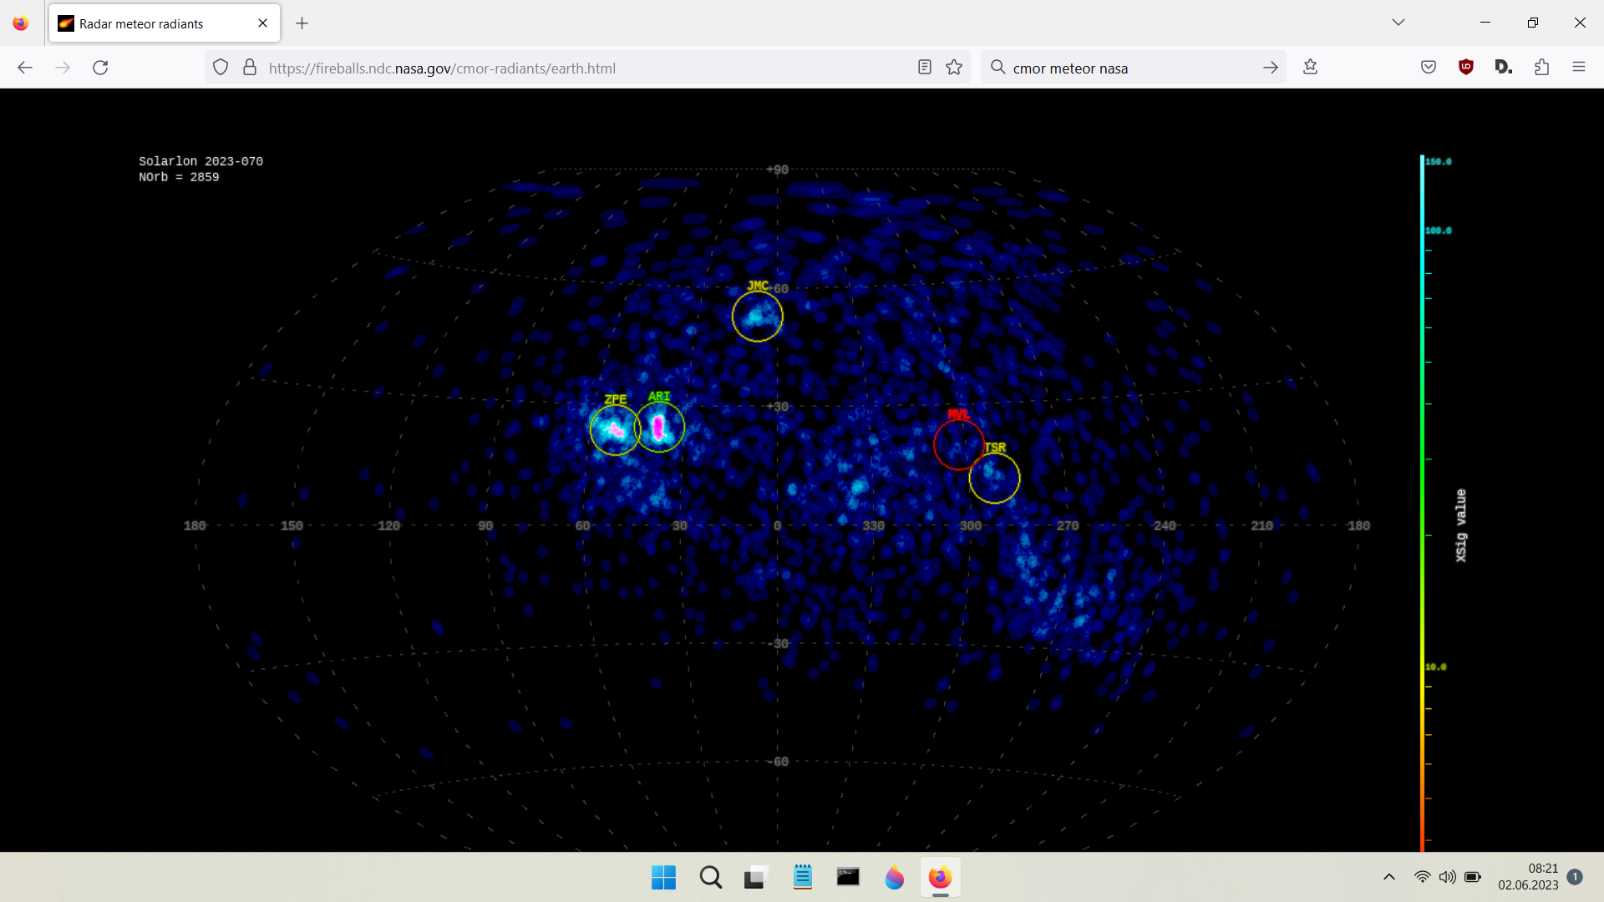Open the terminal taskbar app

pos(848,878)
